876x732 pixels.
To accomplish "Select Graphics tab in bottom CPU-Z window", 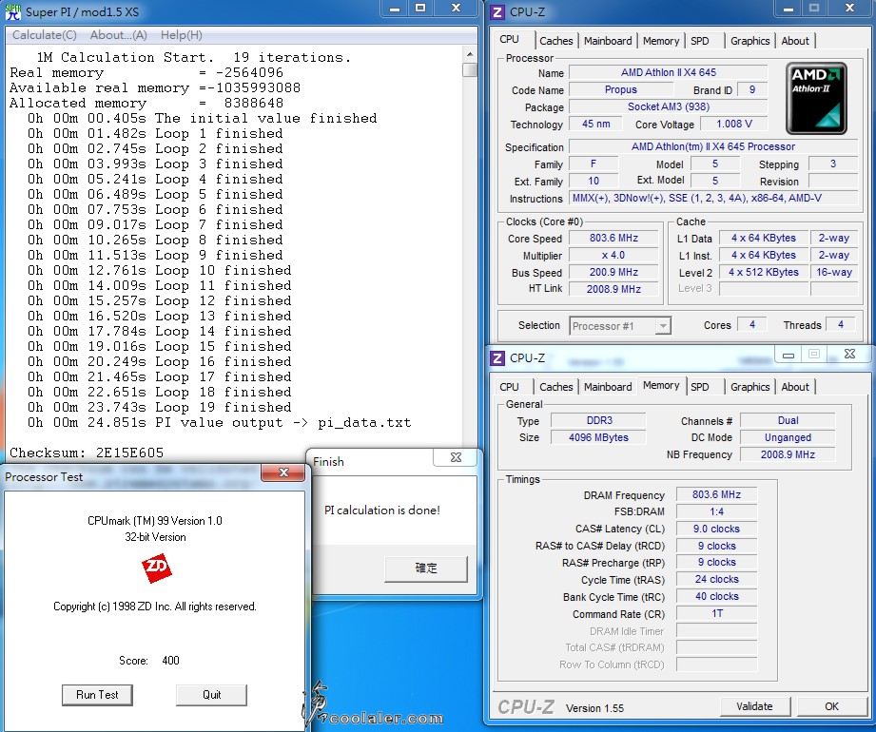I will (749, 387).
